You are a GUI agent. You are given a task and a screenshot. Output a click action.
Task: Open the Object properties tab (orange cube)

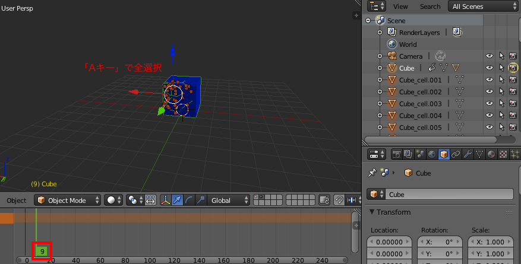[x=444, y=154]
